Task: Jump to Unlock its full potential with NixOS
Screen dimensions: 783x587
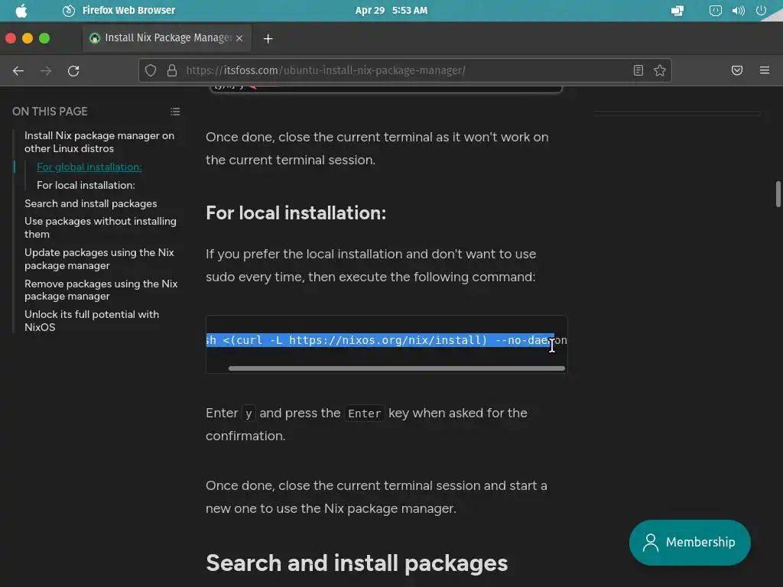Action: [x=92, y=320]
